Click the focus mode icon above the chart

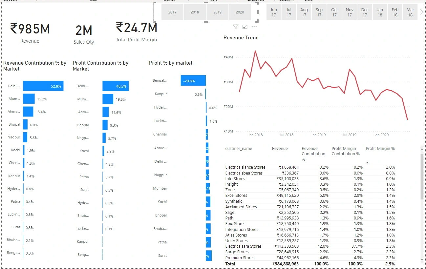pyautogui.click(x=245, y=27)
